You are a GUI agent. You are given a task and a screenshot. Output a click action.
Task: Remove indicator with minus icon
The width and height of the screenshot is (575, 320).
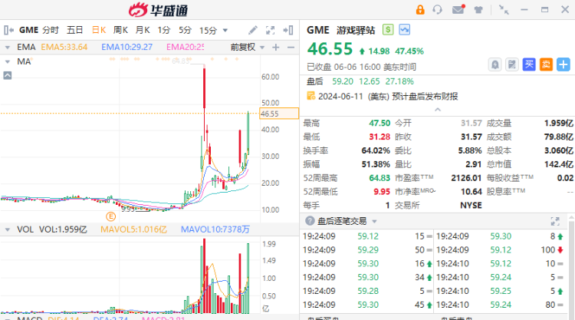[291, 47]
